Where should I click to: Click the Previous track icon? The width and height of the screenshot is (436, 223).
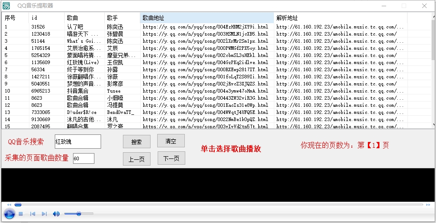tap(33, 214)
